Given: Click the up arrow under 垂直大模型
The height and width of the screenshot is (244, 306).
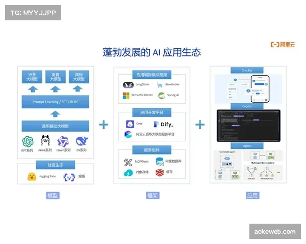Looking at the screenshot, I should click(x=55, y=89).
